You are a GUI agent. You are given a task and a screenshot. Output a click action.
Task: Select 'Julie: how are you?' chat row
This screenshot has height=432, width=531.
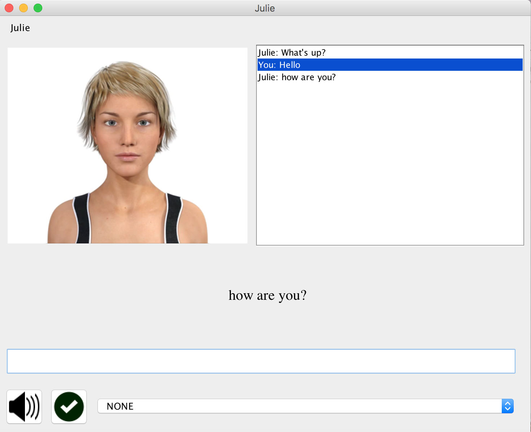[x=390, y=77]
